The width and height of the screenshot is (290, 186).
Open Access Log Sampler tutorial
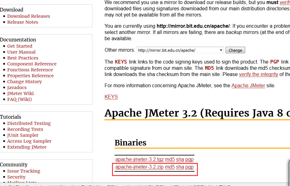click(29, 141)
